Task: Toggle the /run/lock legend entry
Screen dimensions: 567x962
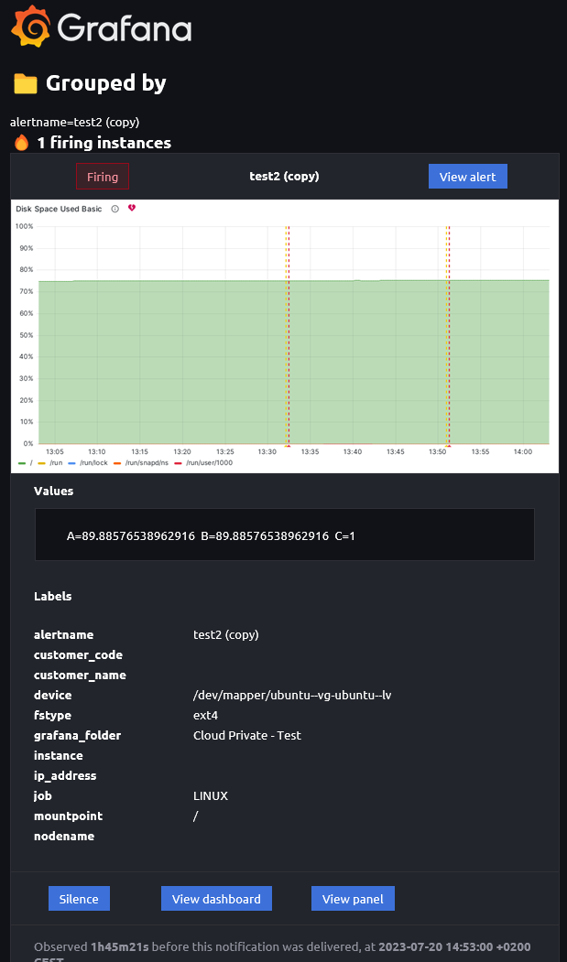Action: [92, 462]
